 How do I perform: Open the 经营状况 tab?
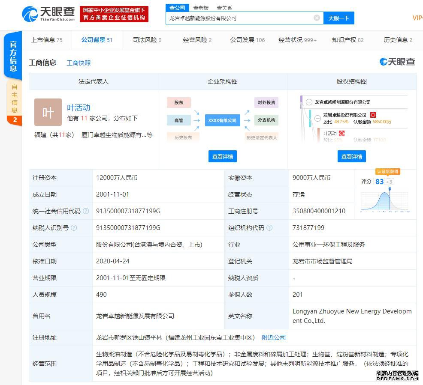click(x=298, y=40)
